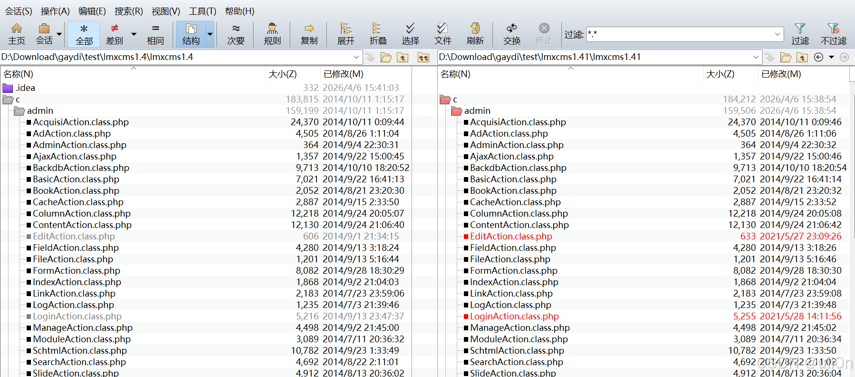
Task: Browse for folder on left pane
Action: point(386,58)
